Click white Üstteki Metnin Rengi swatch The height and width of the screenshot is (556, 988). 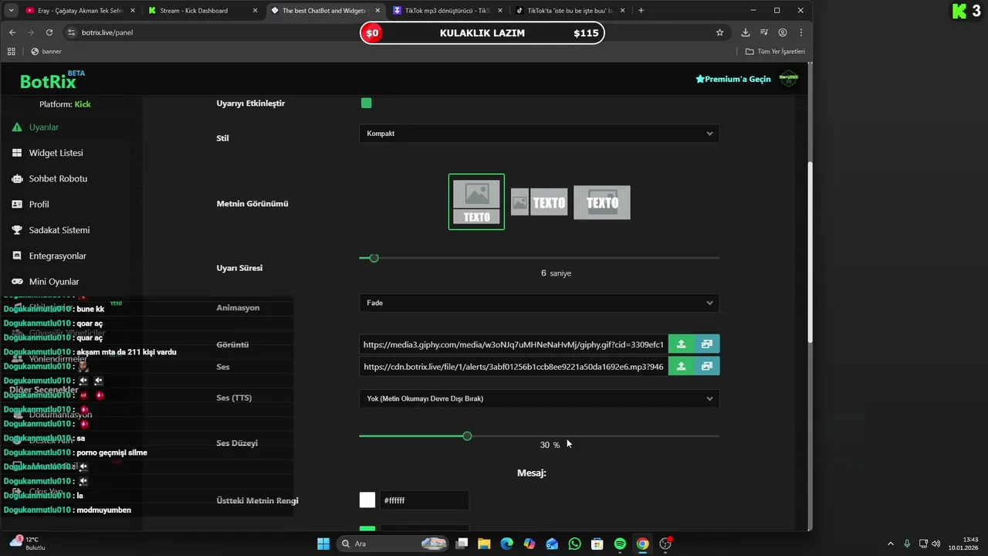click(x=367, y=500)
